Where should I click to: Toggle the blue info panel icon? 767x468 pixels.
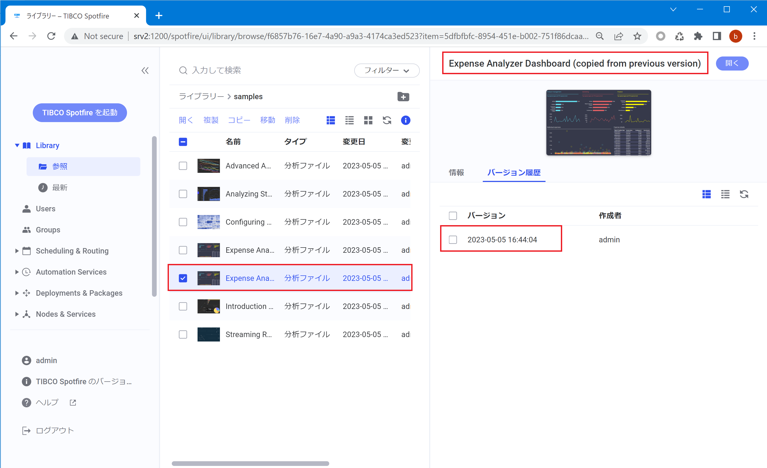click(405, 120)
